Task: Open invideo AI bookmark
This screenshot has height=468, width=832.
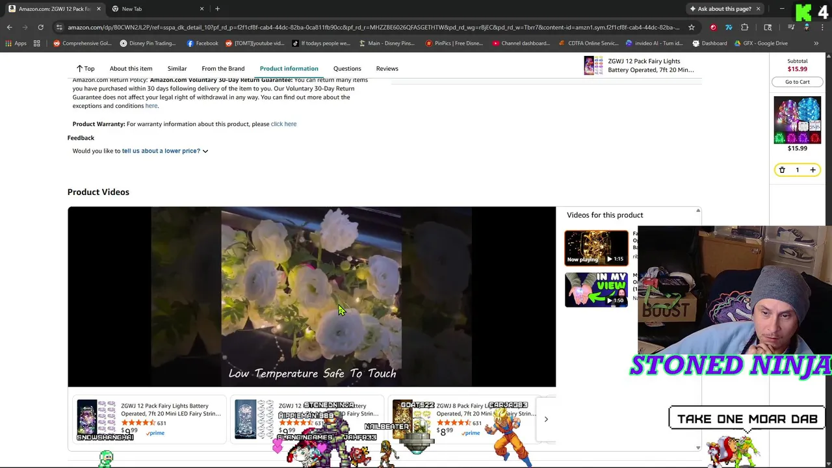Action: click(654, 44)
